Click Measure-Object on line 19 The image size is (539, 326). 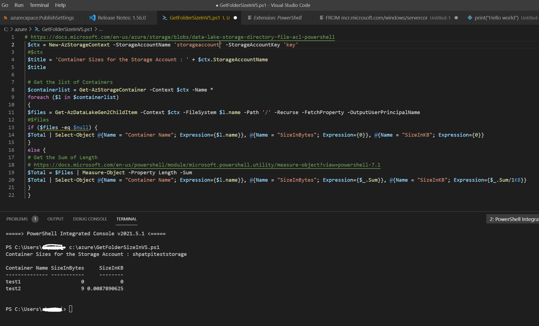tap(103, 172)
